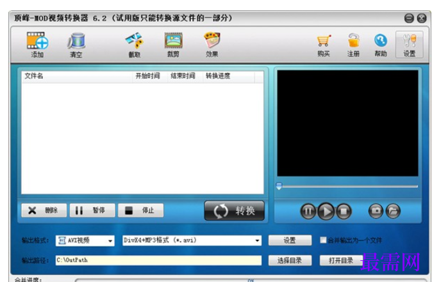Click the 结束时间 column header
Viewport: 432px width, 282px height.
186,76
